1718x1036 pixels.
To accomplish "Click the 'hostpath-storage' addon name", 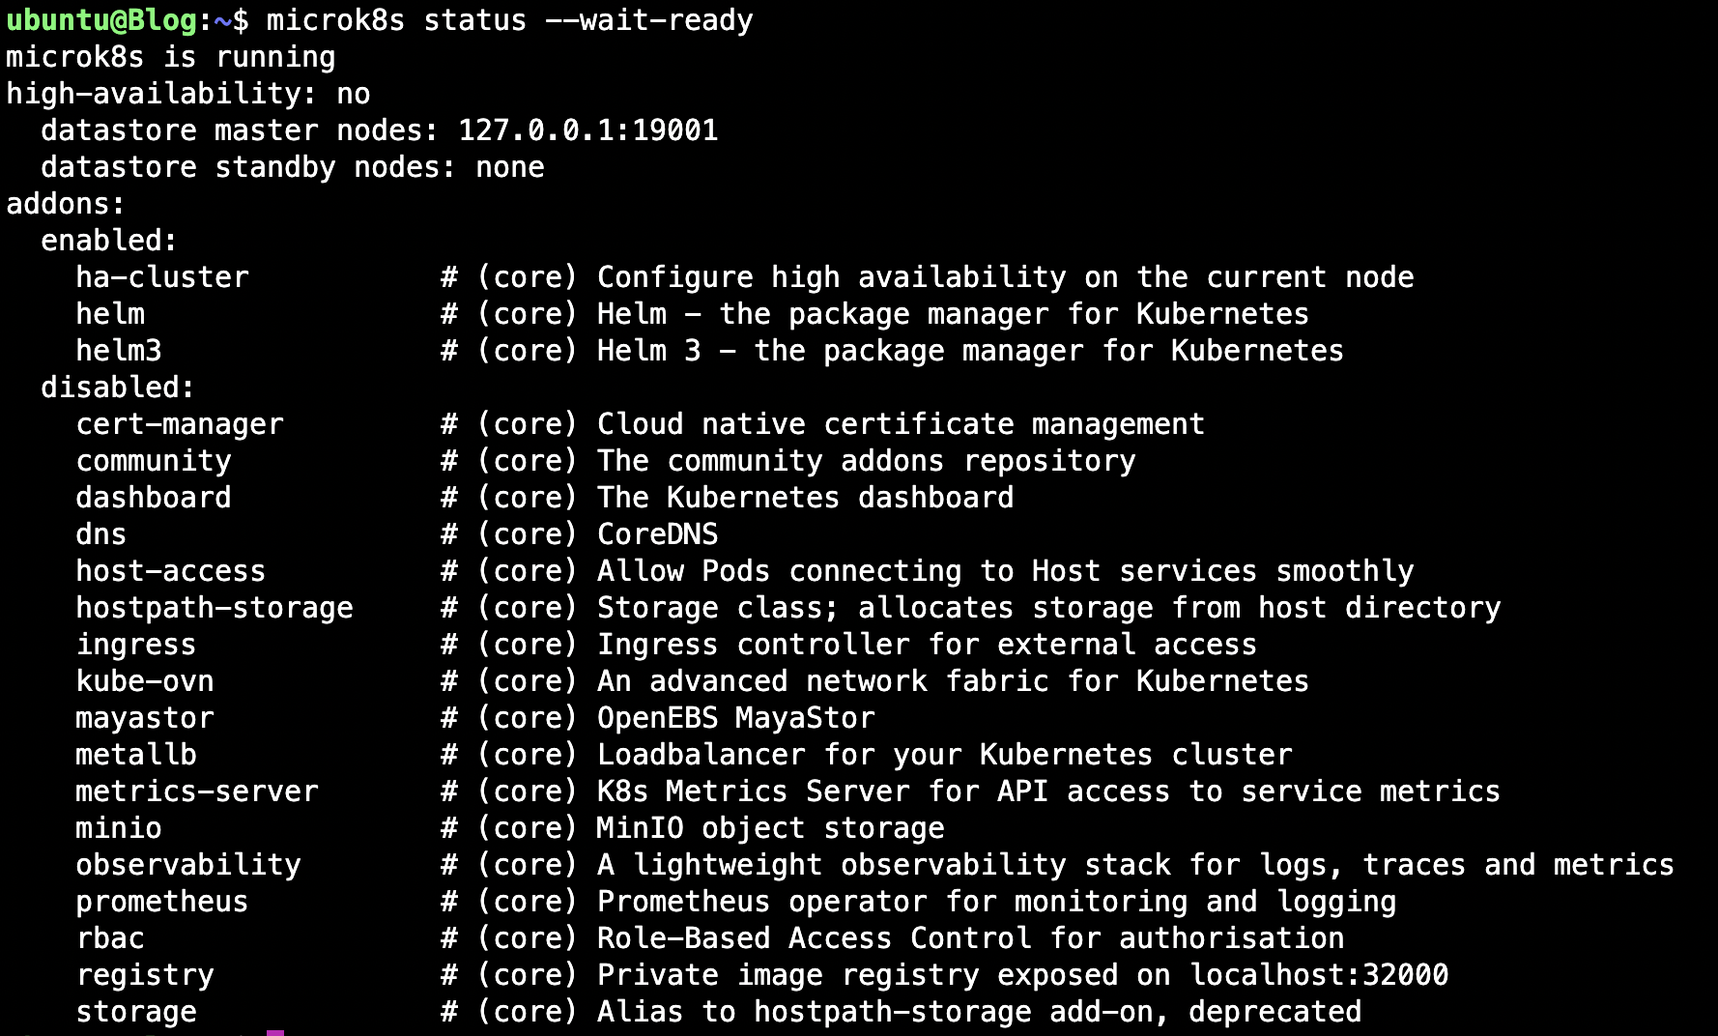I will (215, 608).
